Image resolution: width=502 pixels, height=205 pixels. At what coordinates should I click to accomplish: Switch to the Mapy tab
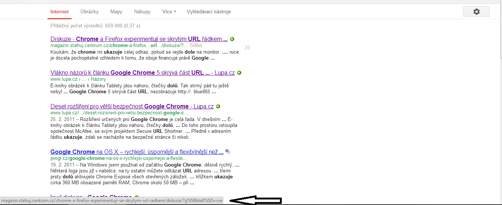116,11
